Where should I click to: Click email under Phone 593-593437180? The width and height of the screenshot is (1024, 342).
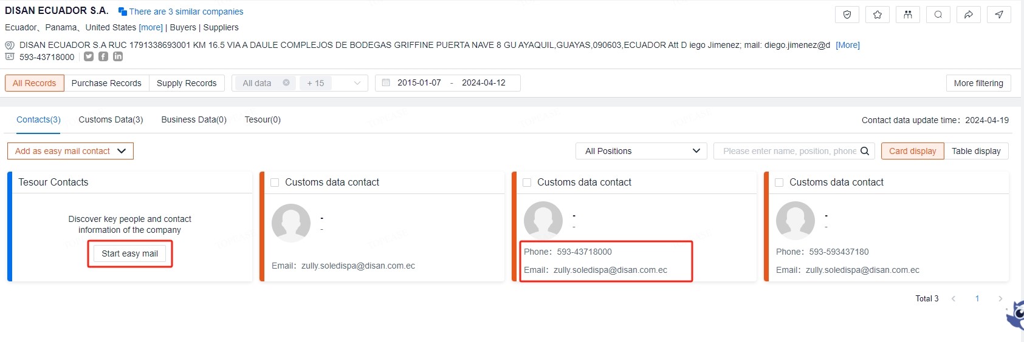coord(862,270)
